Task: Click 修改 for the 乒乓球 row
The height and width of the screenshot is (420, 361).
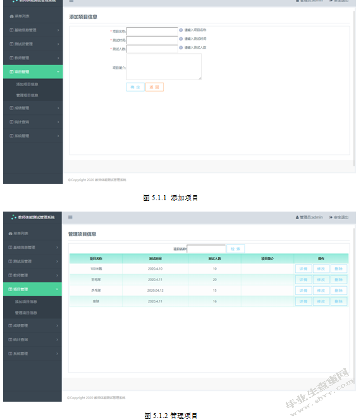Action: click(321, 291)
